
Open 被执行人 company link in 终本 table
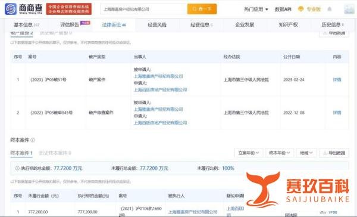[193, 212]
